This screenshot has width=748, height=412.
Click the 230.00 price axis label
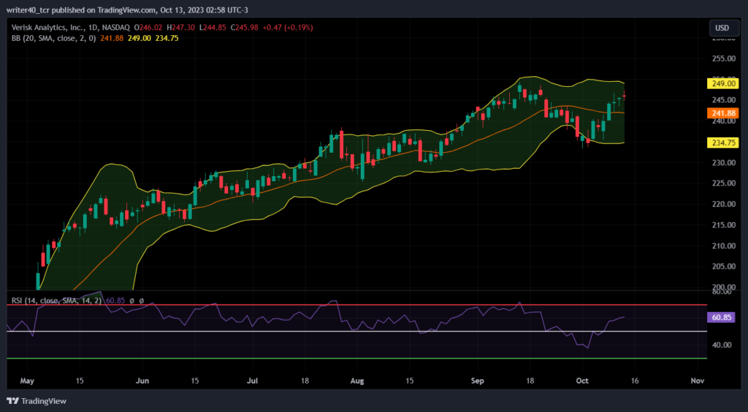724,163
